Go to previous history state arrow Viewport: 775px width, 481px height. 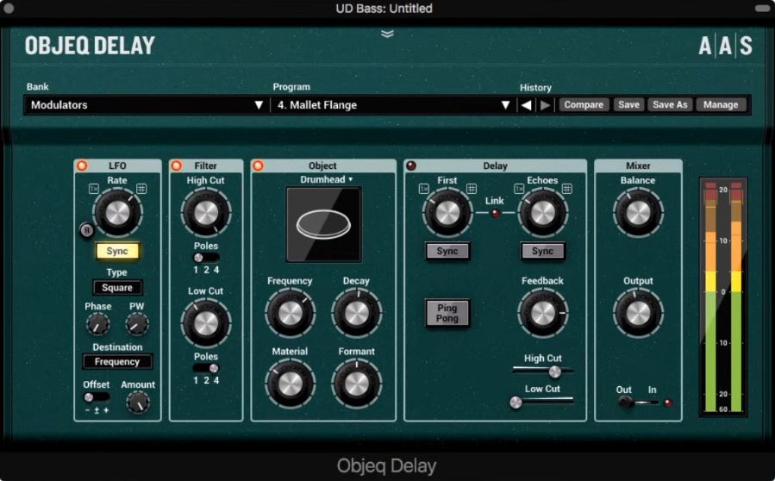[x=527, y=105]
